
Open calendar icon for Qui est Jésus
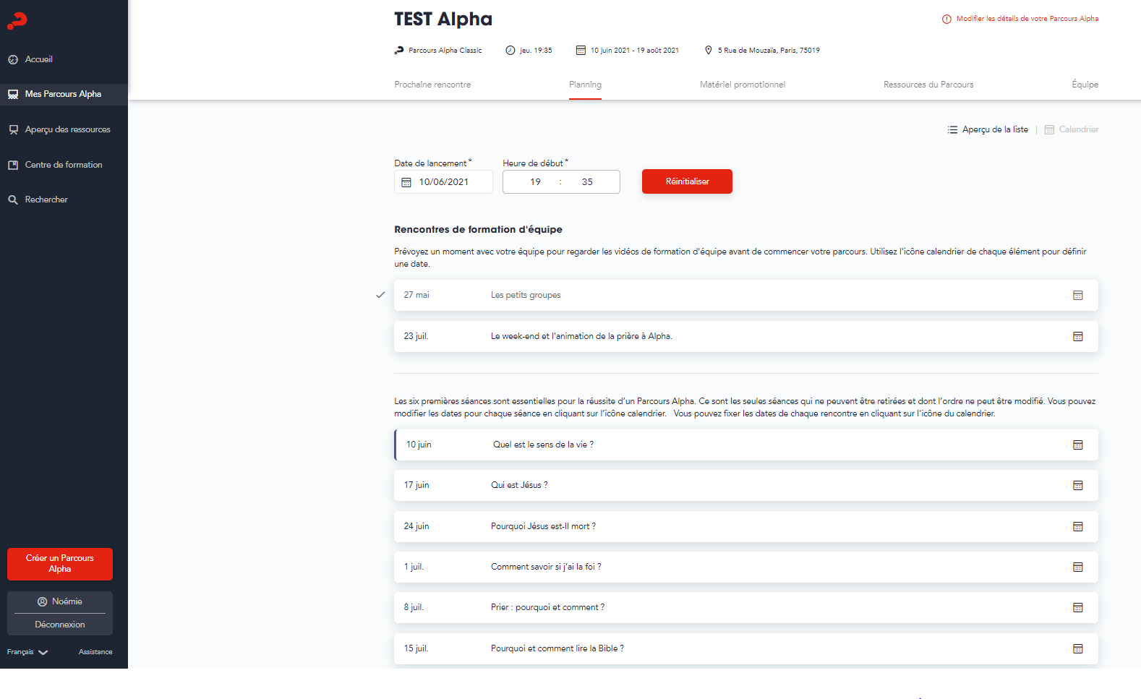pos(1077,485)
